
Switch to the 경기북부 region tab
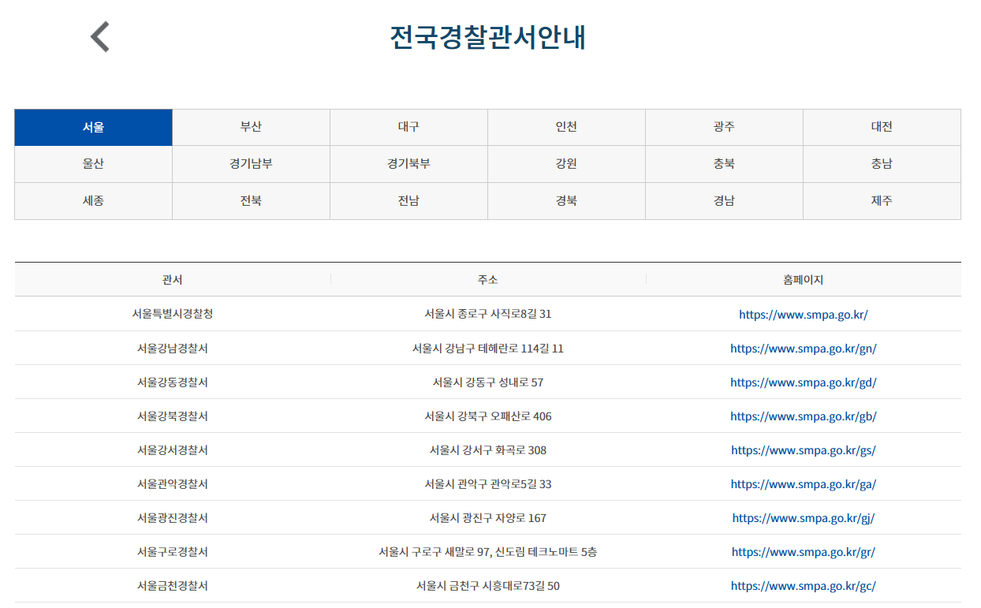coord(408,164)
